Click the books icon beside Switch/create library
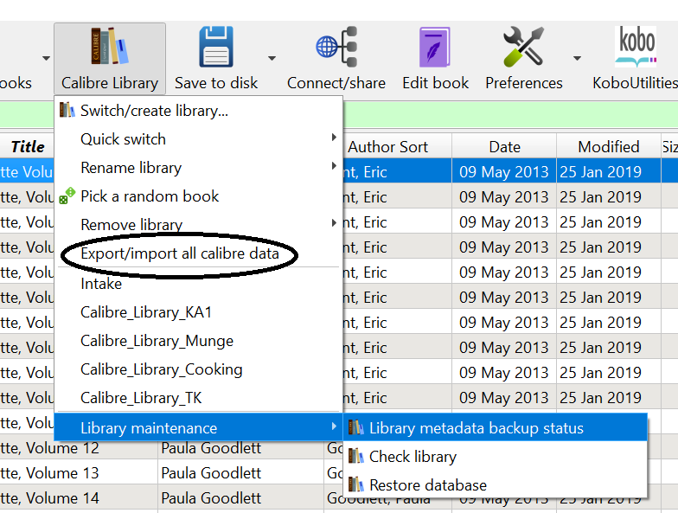Image resolution: width=678 pixels, height=513 pixels. tap(67, 110)
